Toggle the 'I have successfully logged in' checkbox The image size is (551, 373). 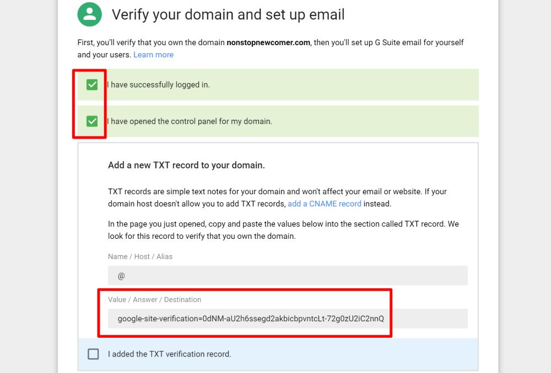(x=93, y=85)
